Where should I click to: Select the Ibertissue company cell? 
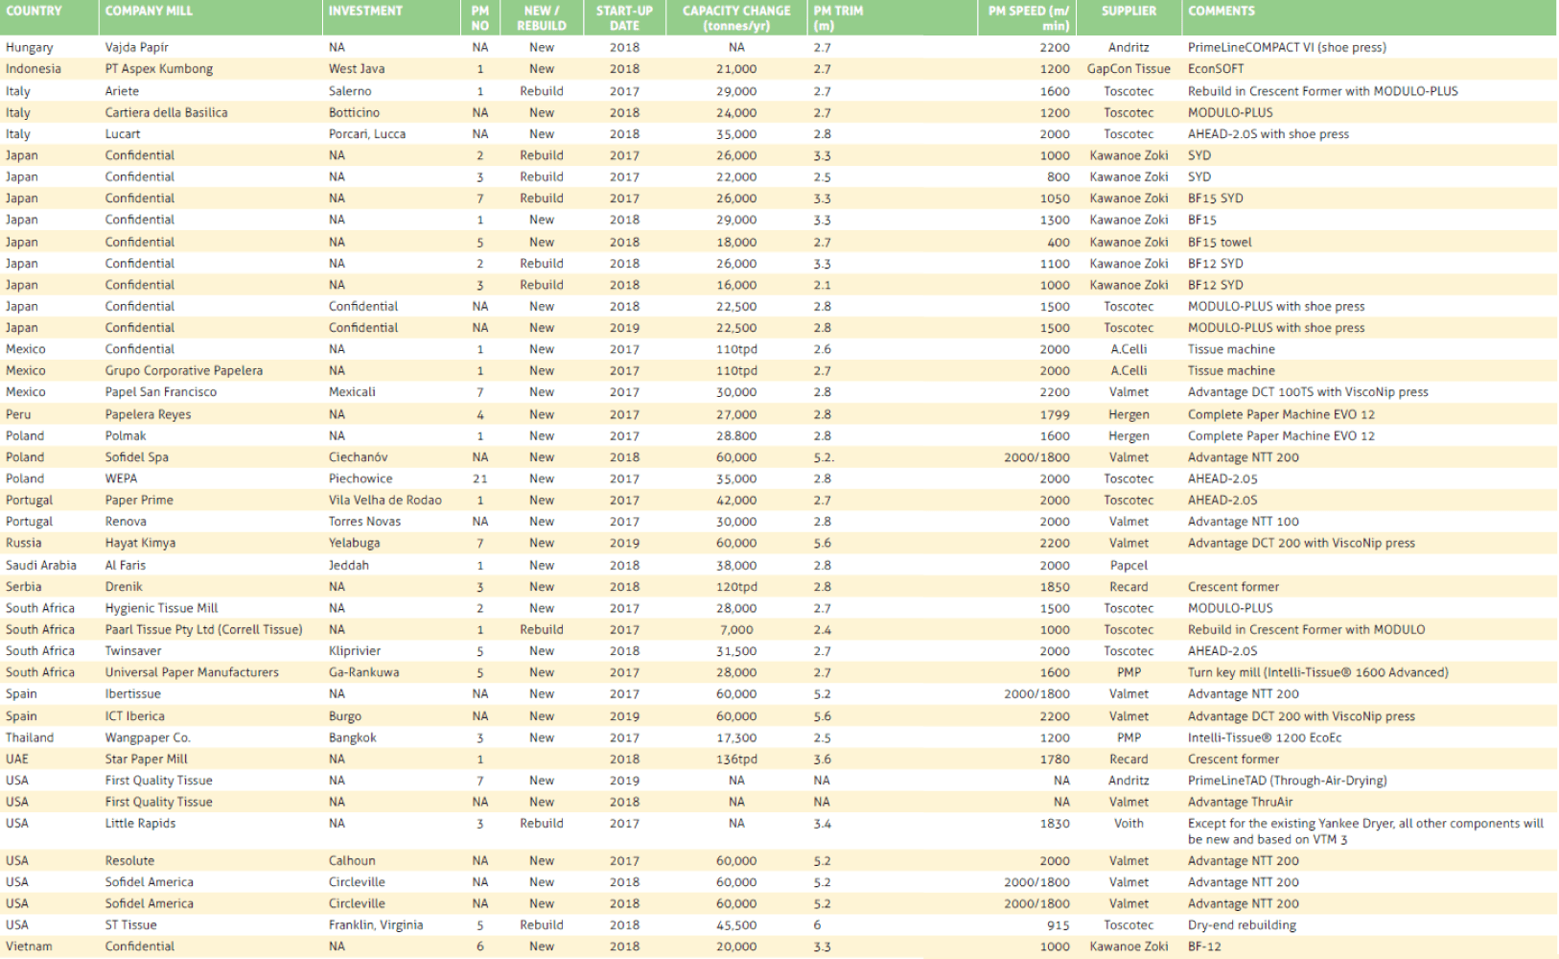(x=133, y=694)
